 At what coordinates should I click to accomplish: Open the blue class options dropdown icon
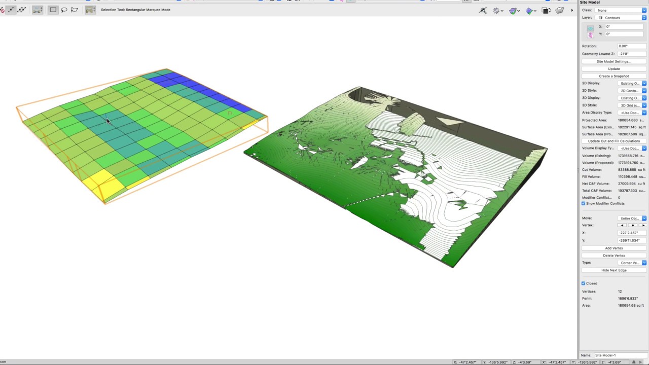click(530, 10)
